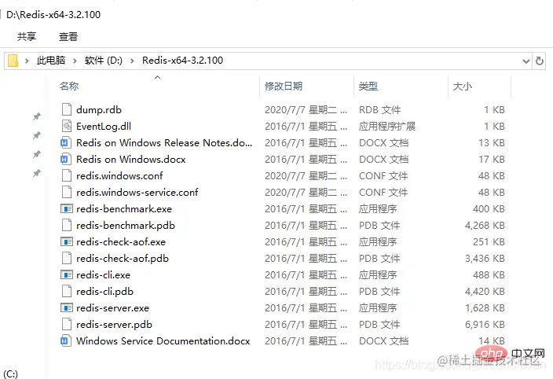The image size is (553, 379).
Task: Select the file name redis-cli.pdb
Action: 104,292
